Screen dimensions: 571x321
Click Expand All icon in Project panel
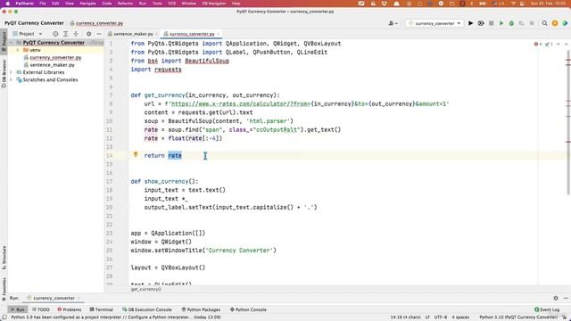pyautogui.click(x=65, y=34)
